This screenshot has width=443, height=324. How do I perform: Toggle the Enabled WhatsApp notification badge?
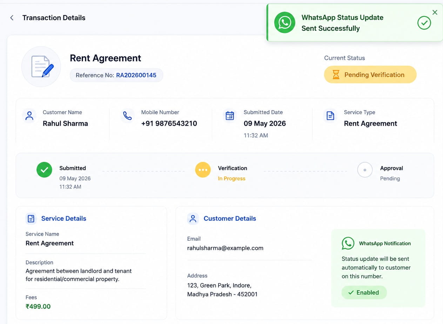364,292
